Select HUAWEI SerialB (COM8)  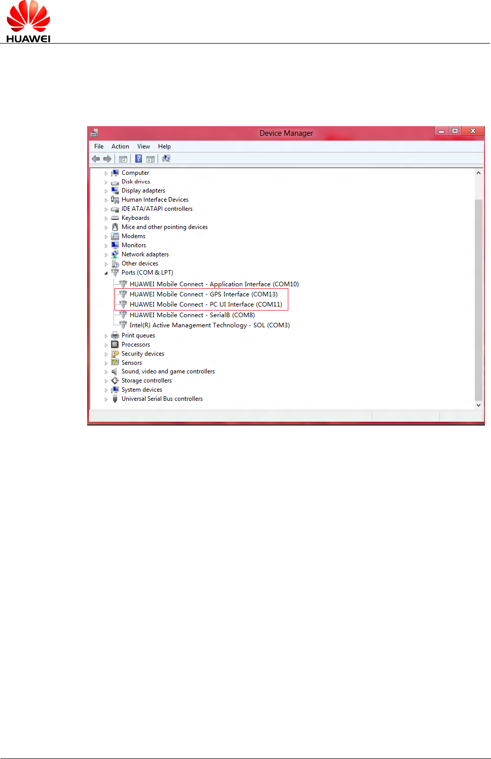pos(192,315)
